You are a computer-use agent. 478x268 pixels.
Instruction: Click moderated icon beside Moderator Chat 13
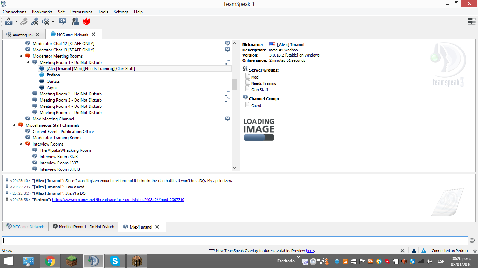click(x=227, y=50)
